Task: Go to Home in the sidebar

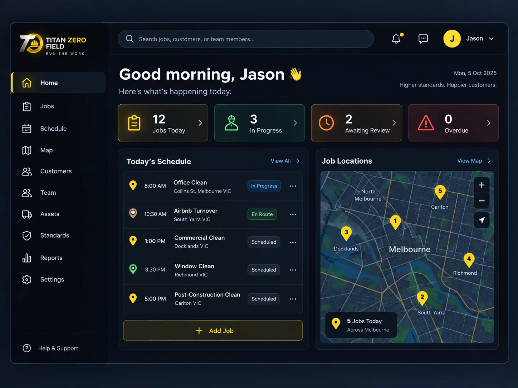Action: 58,83
